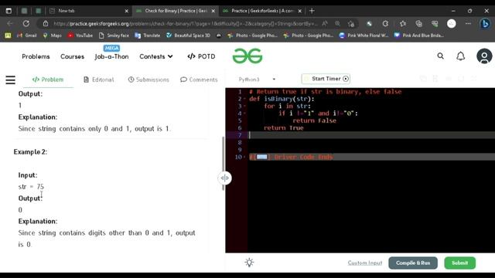This screenshot has width=495, height=278.
Task: Open the Gmail bookmark
Action: 27,36
